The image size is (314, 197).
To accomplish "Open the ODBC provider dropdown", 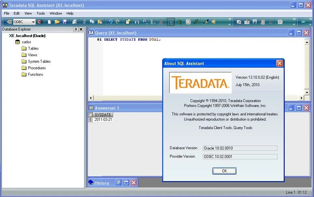I will click(x=33, y=22).
